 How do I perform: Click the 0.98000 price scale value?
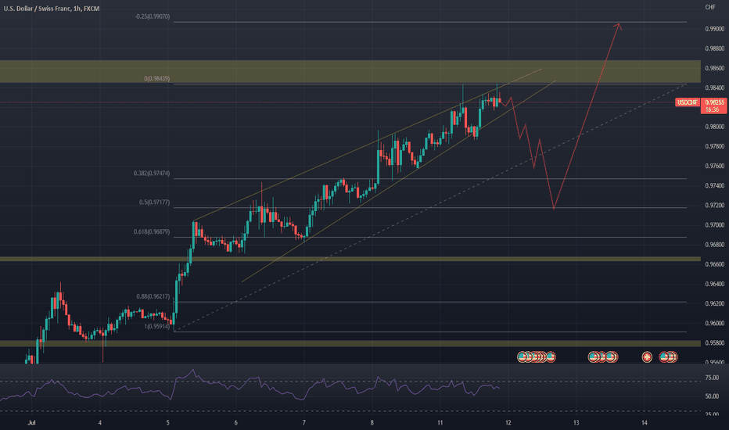click(x=715, y=127)
